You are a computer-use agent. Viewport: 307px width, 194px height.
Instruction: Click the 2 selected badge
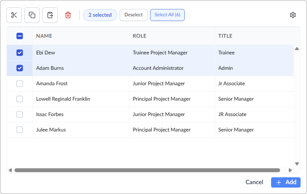click(100, 15)
